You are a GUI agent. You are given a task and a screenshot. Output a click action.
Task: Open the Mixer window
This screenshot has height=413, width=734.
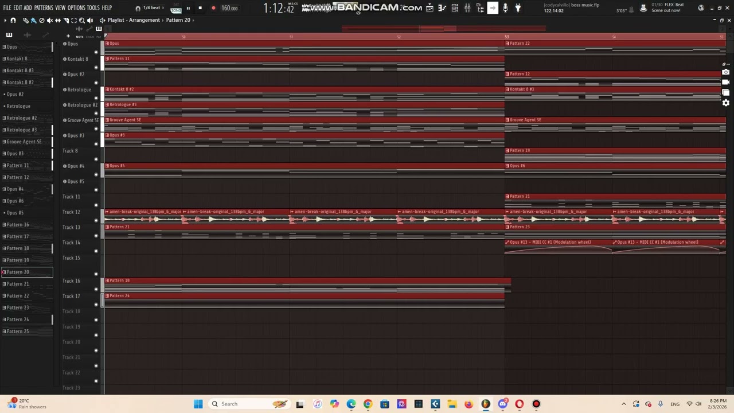[467, 8]
